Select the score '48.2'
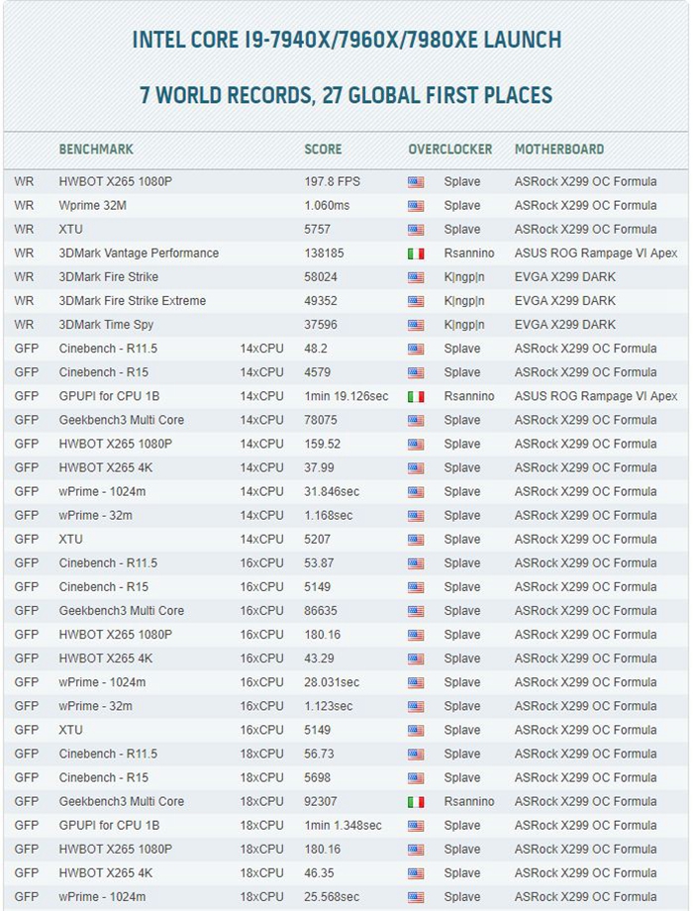 click(316, 348)
